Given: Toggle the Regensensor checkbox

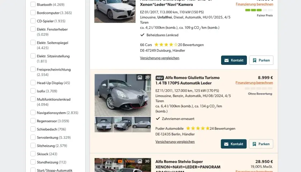Looking at the screenshot, I should pos(33,121).
